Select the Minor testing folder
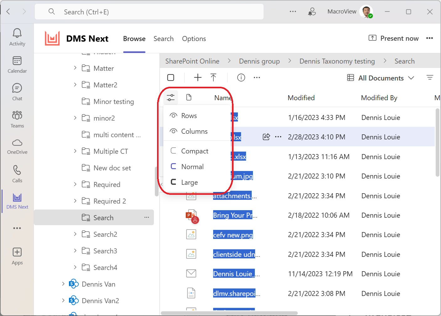441x316 pixels. click(x=113, y=101)
